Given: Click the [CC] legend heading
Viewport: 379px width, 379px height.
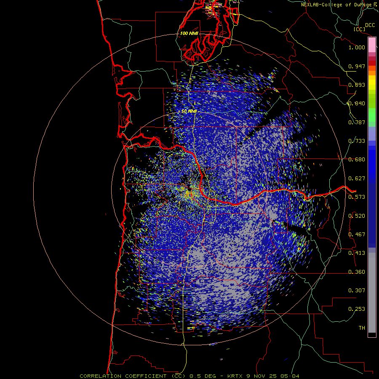Looking at the screenshot, I should point(360,29).
